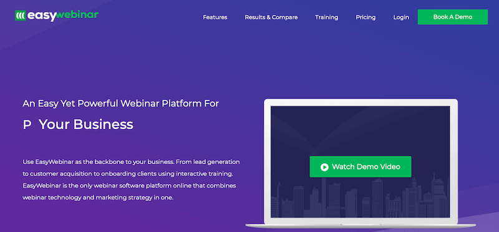Screen dimensions: 499x232
Task: Click the white laptop frame top bezel
Action: point(361,102)
